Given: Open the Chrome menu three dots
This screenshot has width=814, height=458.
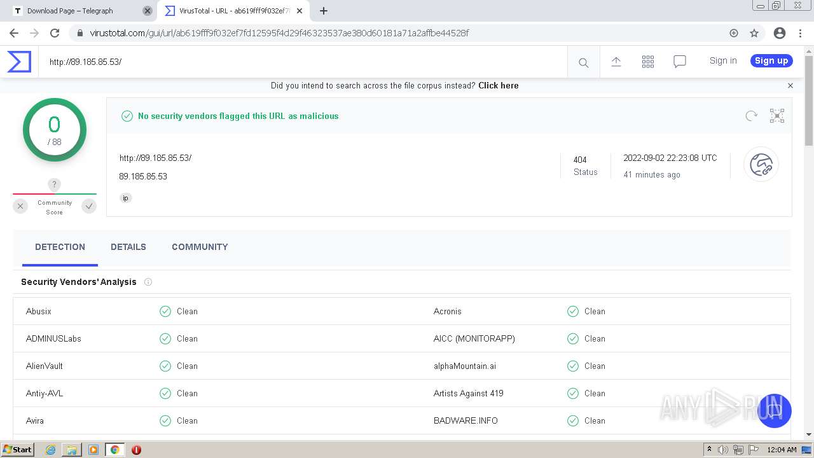Looking at the screenshot, I should coord(801,33).
